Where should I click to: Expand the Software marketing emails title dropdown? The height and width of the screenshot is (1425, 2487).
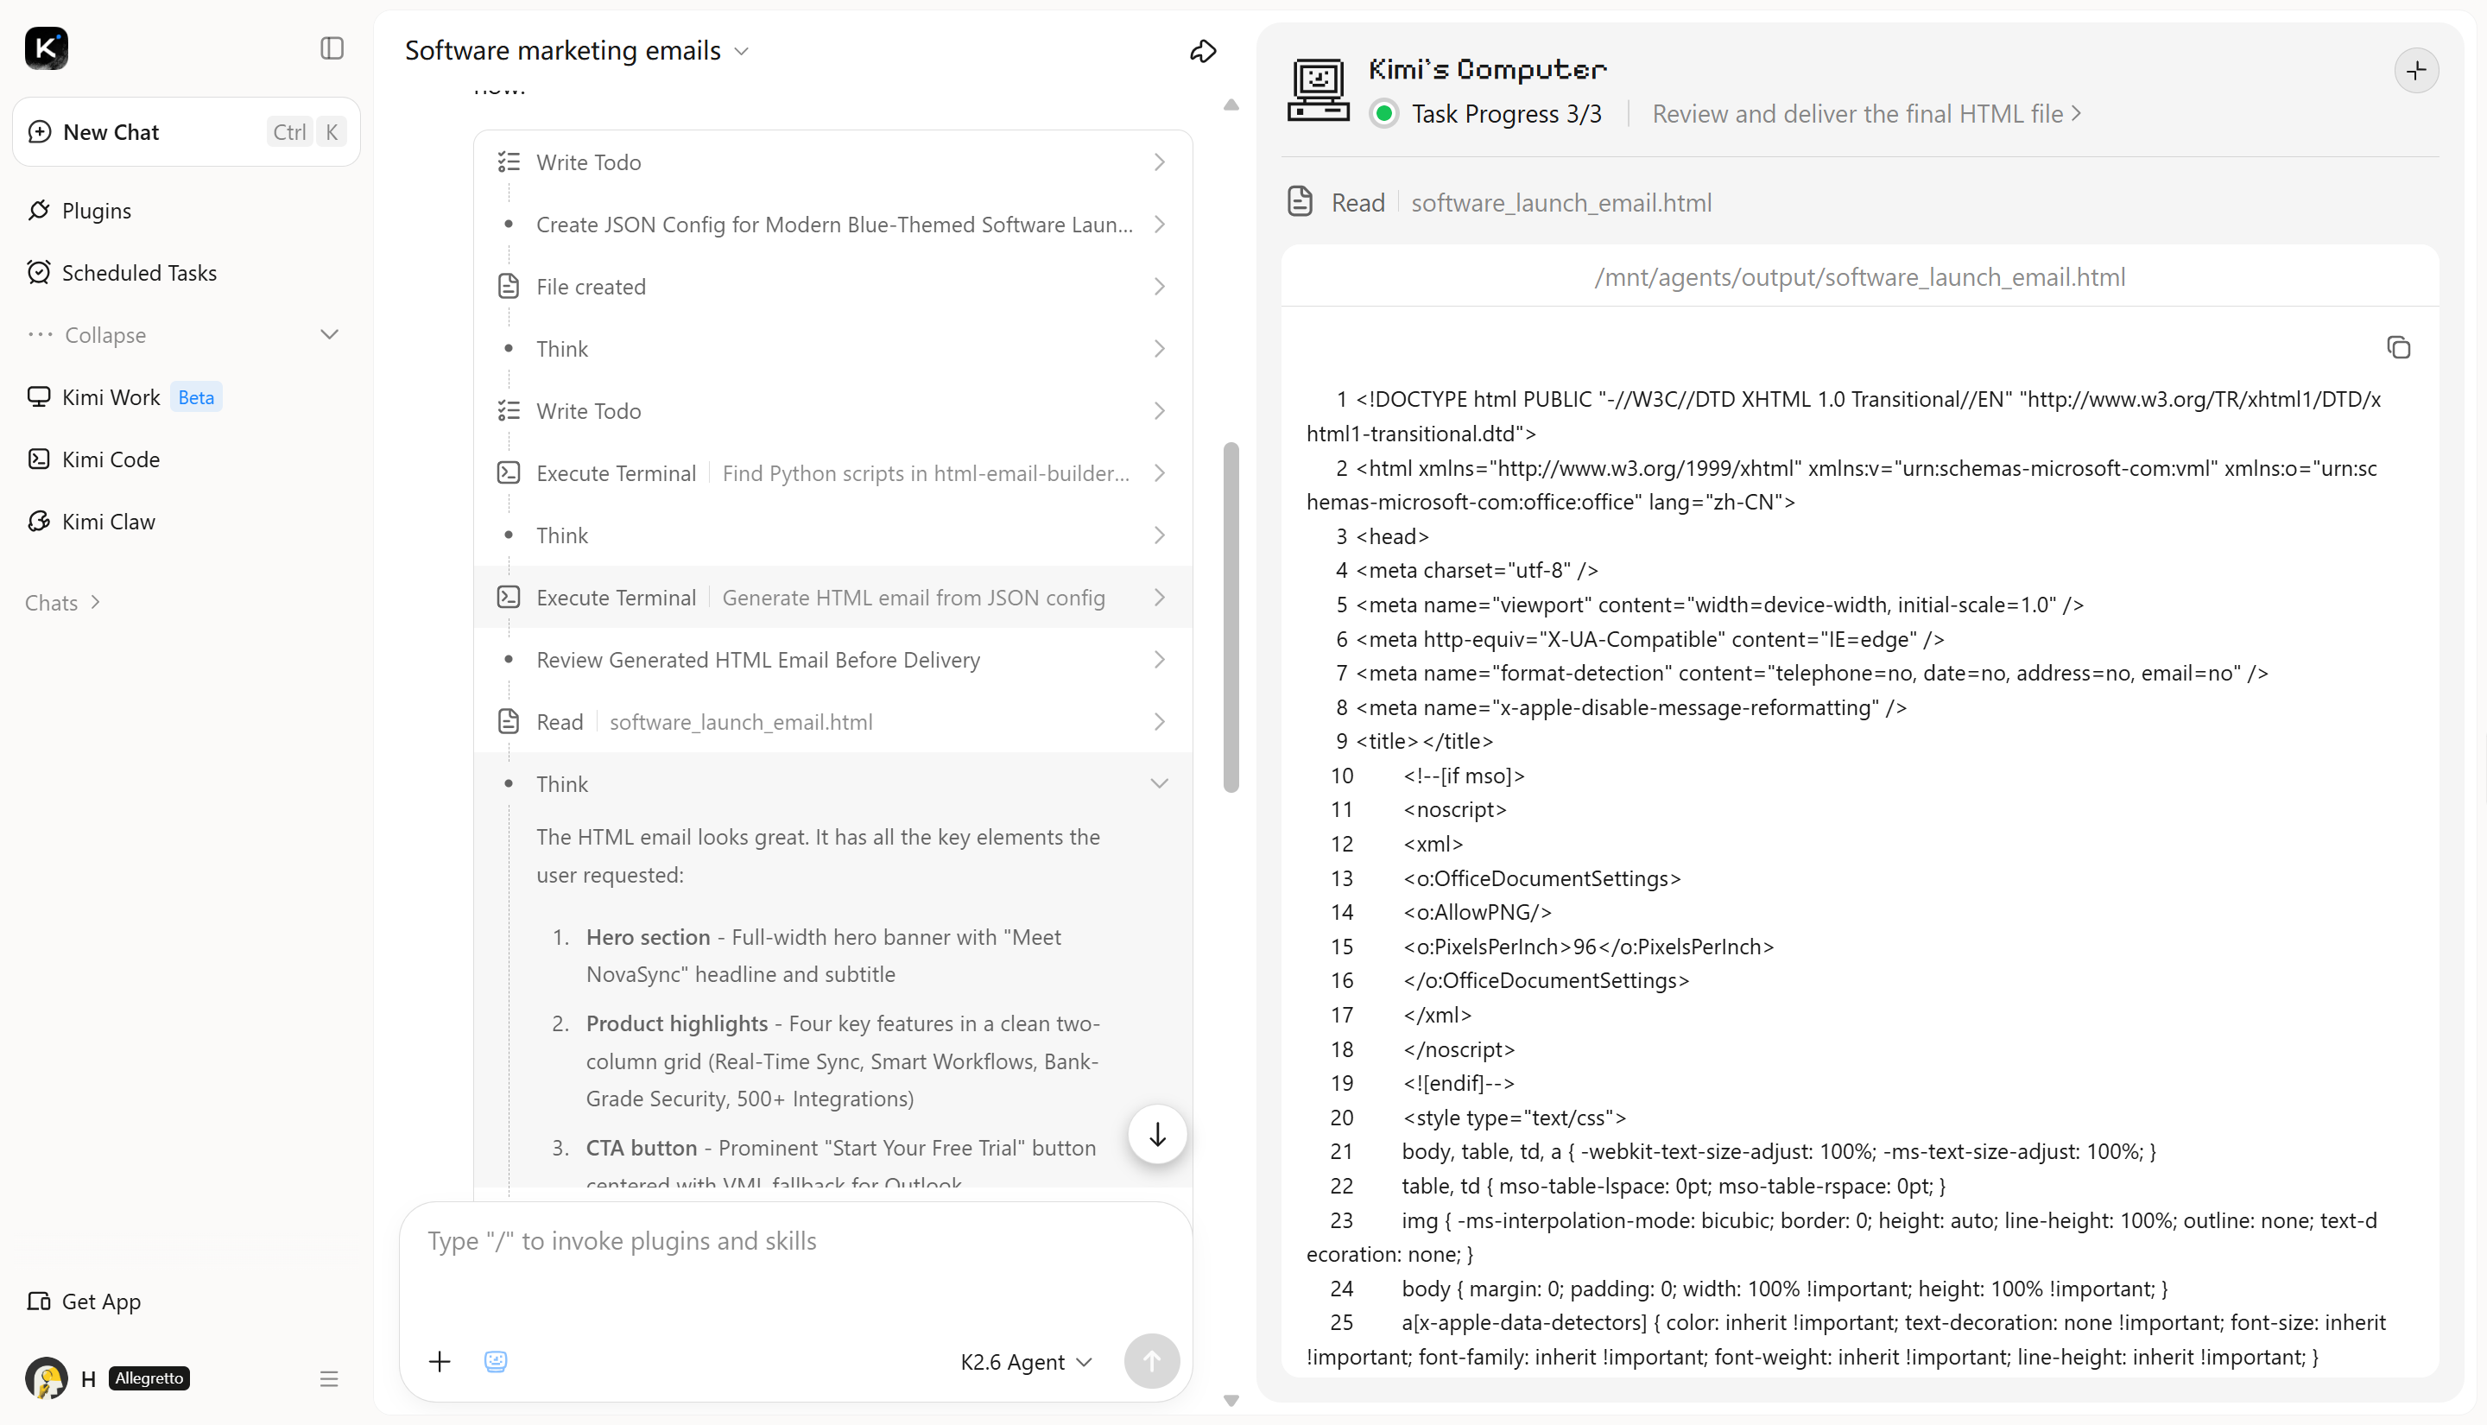[741, 51]
